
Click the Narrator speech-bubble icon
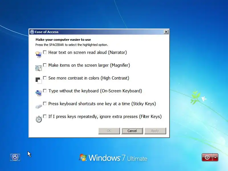click(x=38, y=55)
